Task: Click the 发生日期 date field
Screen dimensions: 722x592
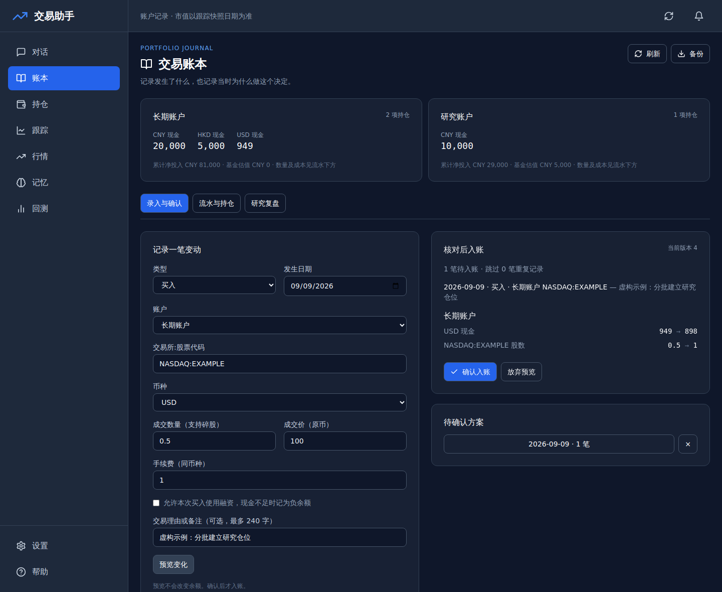Action: point(345,286)
